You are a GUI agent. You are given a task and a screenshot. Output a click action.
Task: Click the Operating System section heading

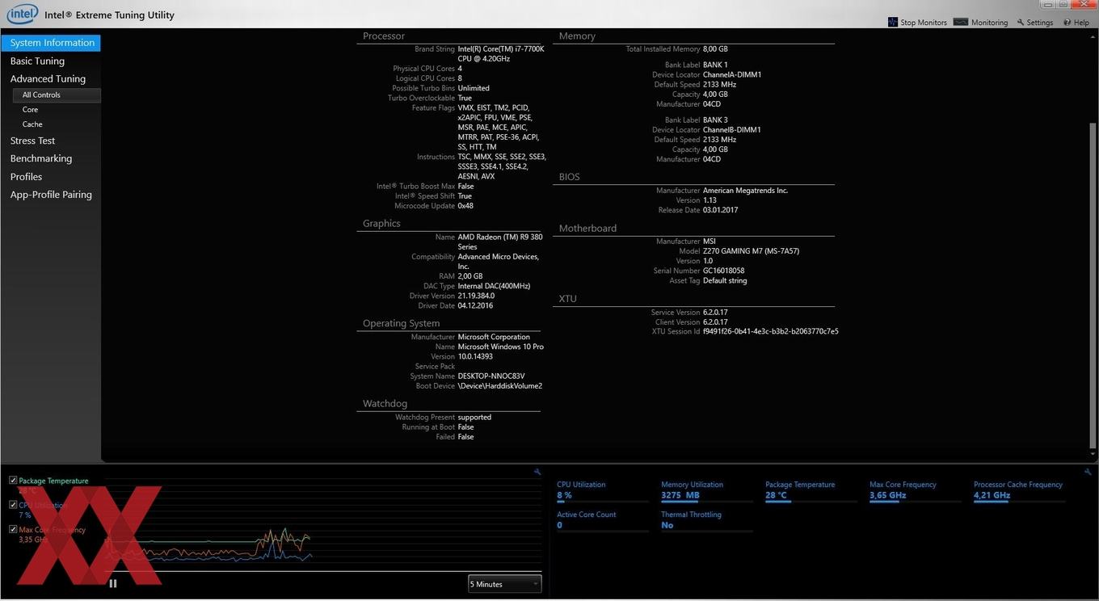coord(402,324)
